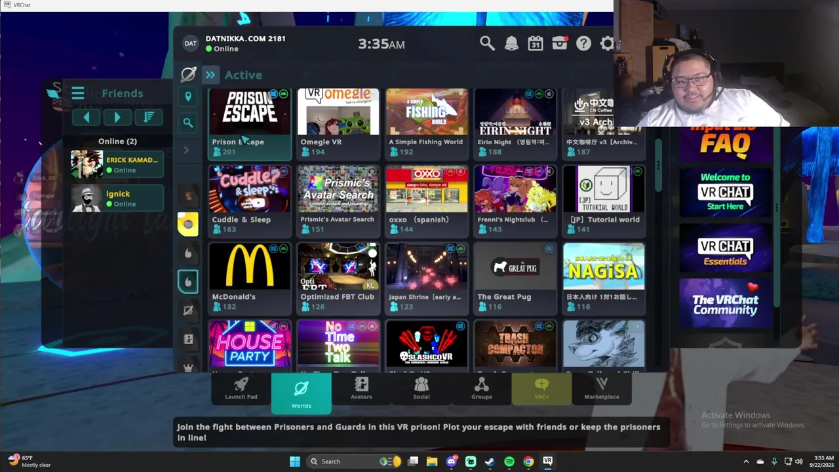Select the Optimized FBT Club world card

[x=338, y=278]
